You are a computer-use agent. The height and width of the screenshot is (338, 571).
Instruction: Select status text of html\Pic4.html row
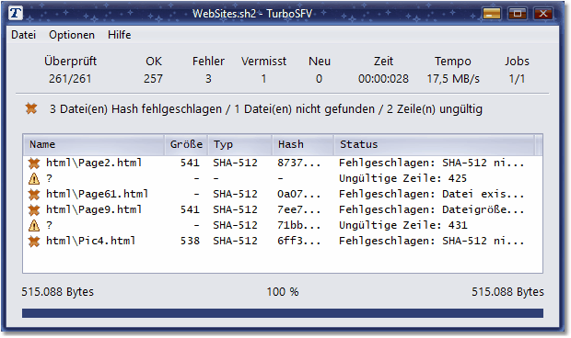432,241
